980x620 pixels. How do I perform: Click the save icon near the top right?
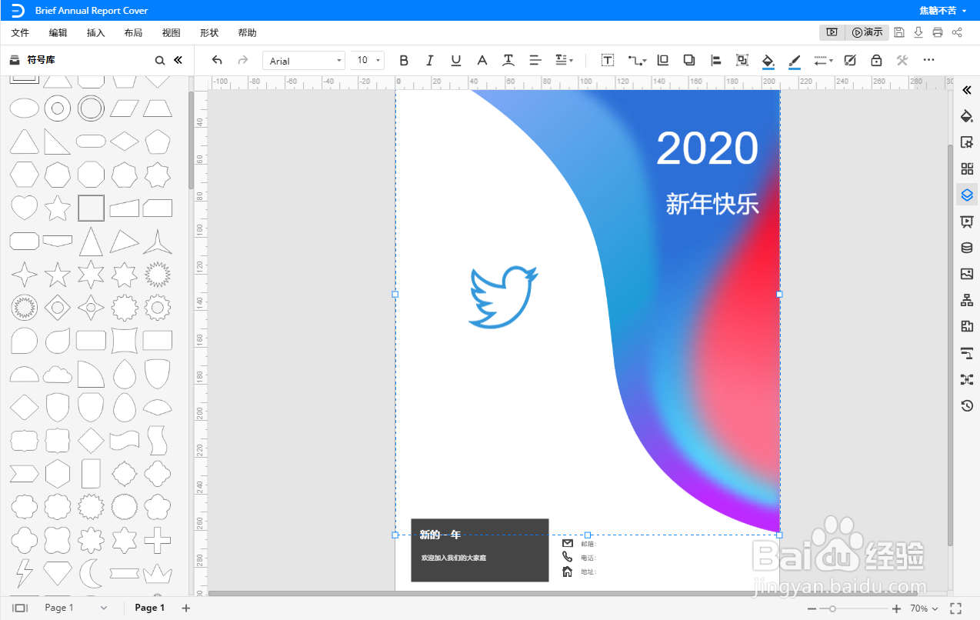[x=899, y=32]
